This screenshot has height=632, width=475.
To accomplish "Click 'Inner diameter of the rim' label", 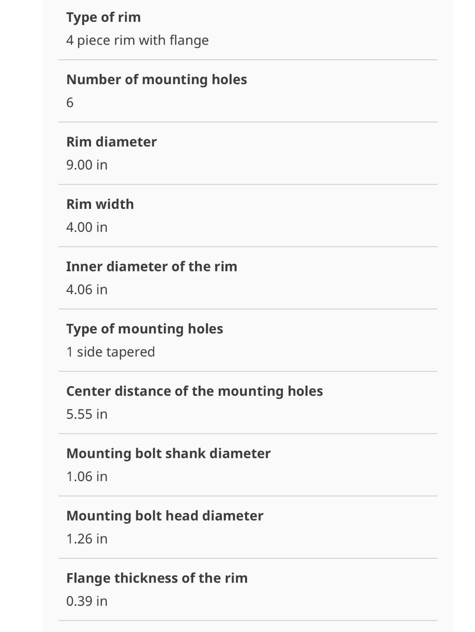I will pos(151,267).
